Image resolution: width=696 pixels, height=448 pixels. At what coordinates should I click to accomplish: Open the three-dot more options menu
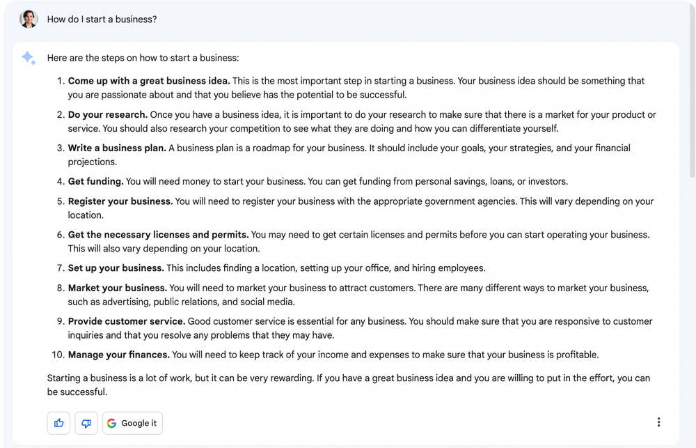click(658, 422)
